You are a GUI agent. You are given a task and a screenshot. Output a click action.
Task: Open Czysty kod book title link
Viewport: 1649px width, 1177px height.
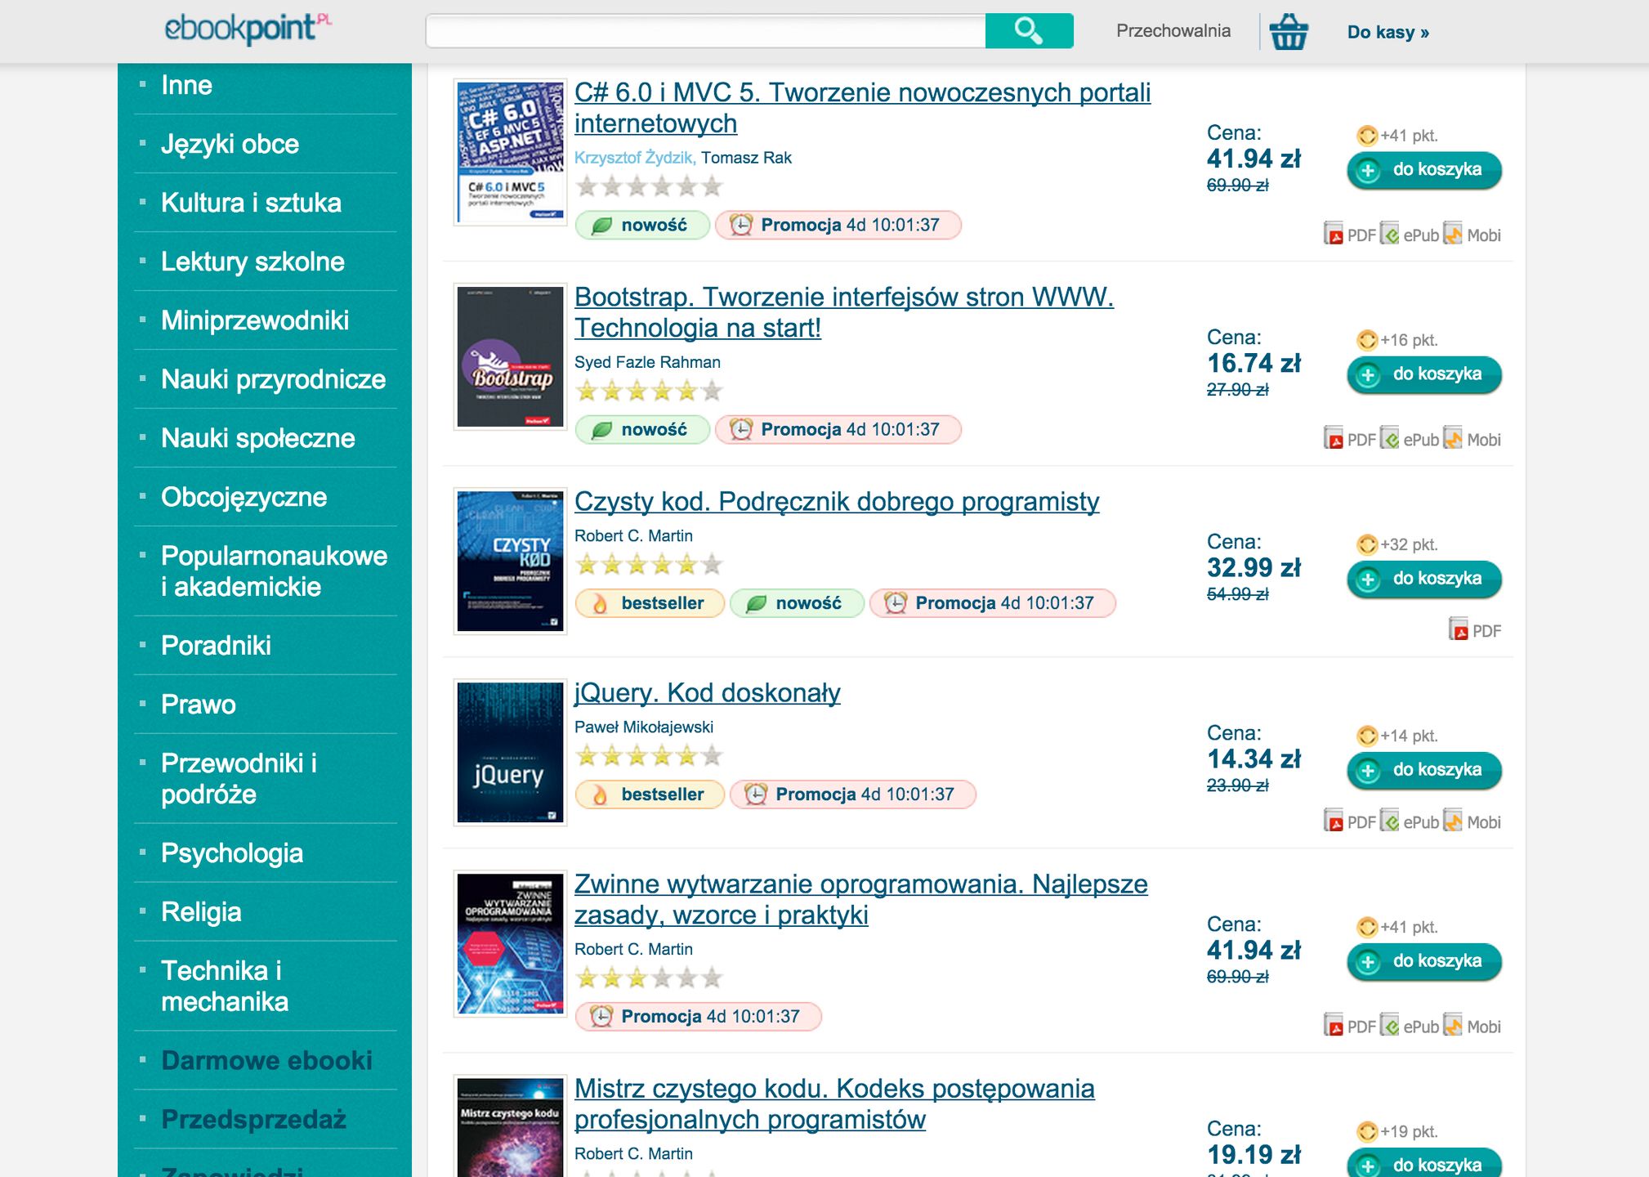(x=836, y=501)
